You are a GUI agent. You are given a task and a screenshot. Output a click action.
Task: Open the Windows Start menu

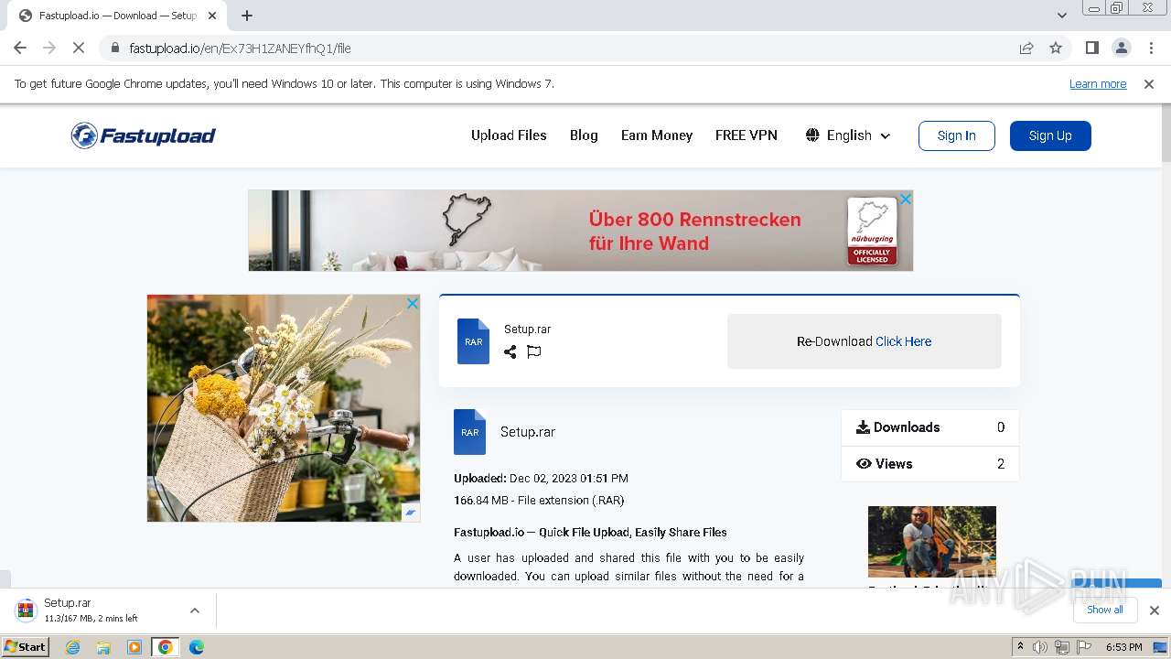25,647
